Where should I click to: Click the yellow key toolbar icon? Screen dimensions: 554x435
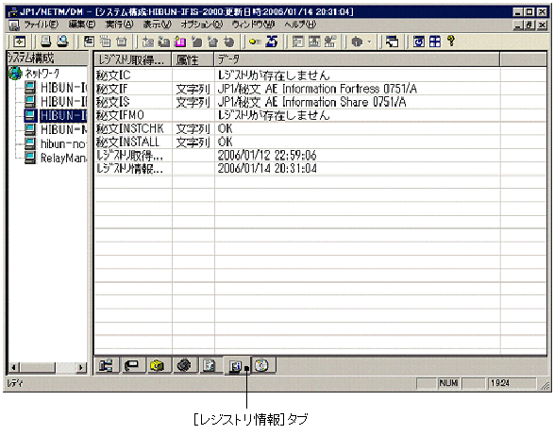(x=255, y=42)
